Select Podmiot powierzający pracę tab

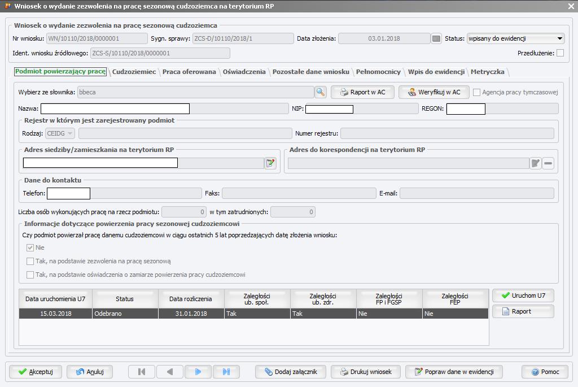point(60,72)
